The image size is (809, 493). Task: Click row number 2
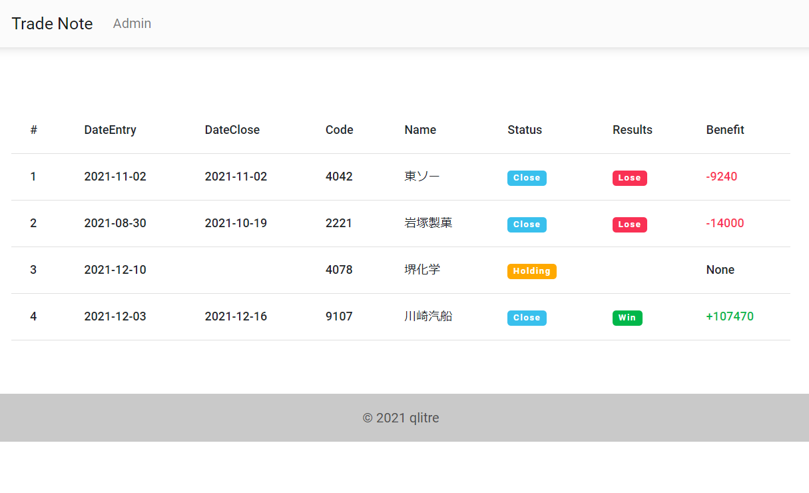point(33,223)
